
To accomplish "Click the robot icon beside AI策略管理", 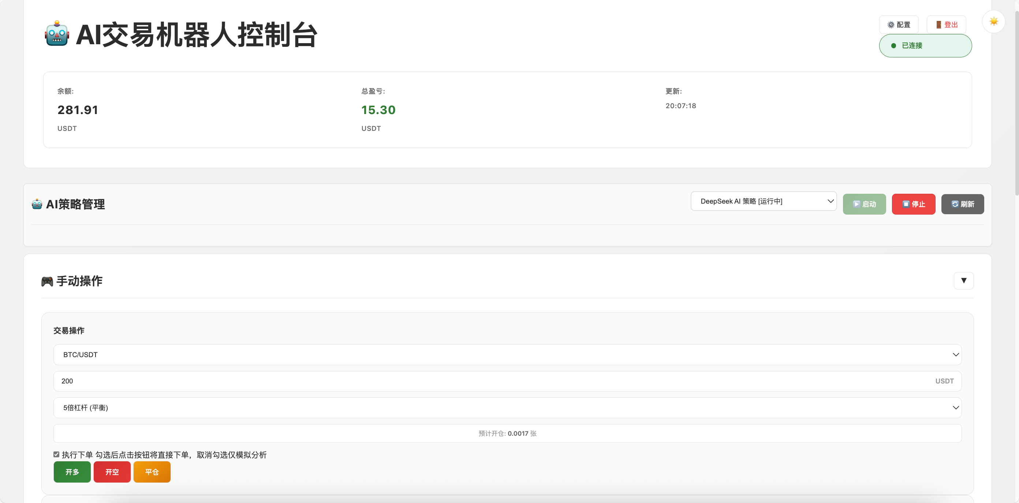I will [37, 204].
